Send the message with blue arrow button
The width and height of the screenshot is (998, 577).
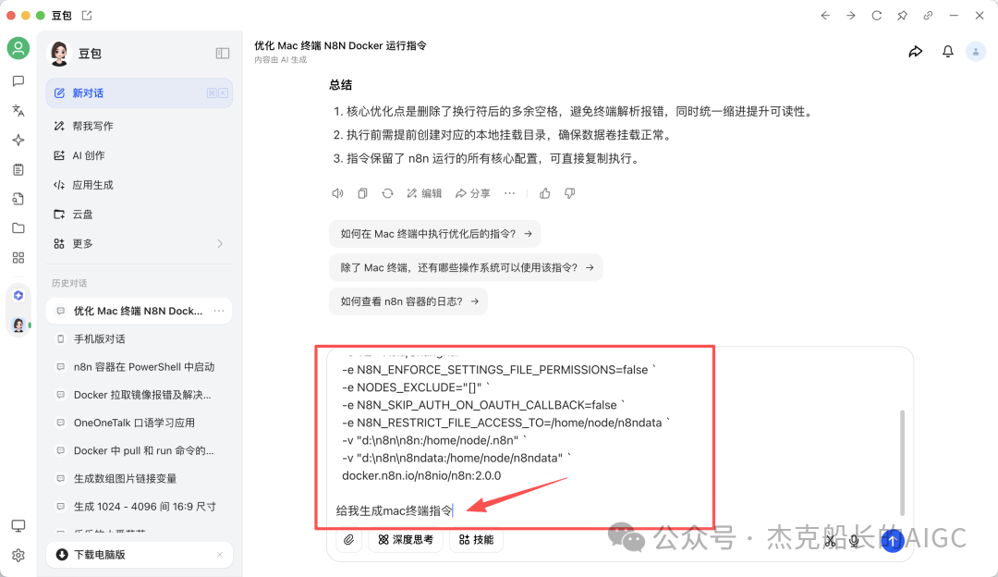893,541
